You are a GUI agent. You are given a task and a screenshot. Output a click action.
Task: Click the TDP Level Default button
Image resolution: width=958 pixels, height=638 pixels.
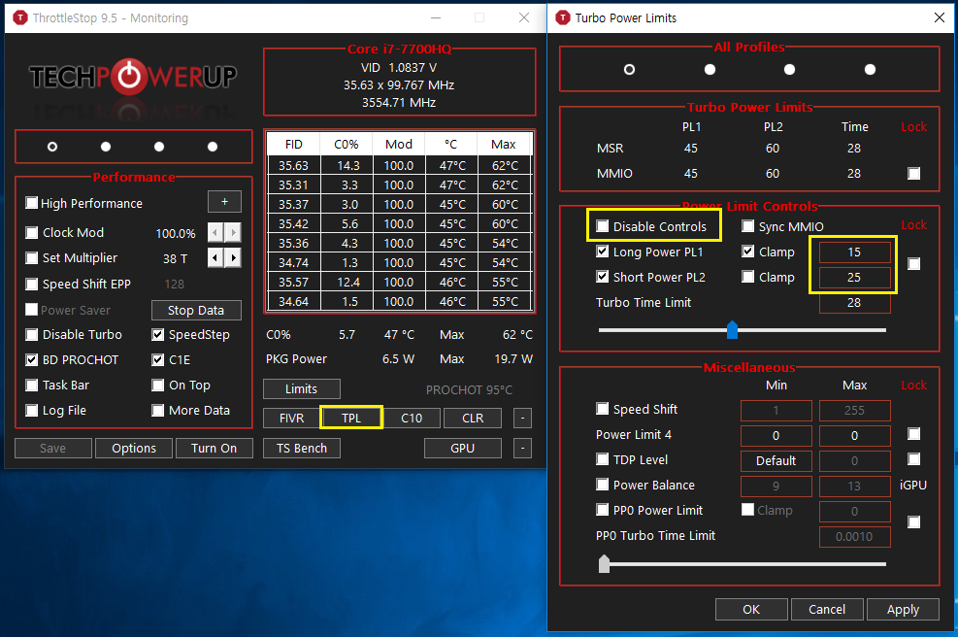[776, 460]
